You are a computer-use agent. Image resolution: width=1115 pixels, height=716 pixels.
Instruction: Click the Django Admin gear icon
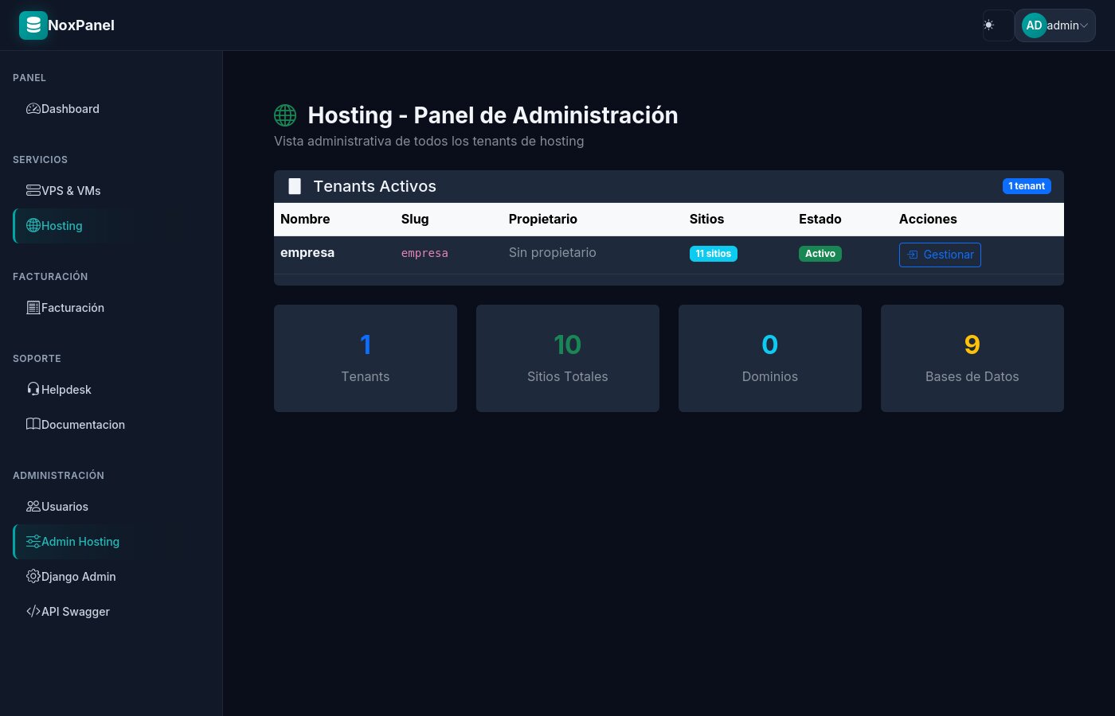33,577
